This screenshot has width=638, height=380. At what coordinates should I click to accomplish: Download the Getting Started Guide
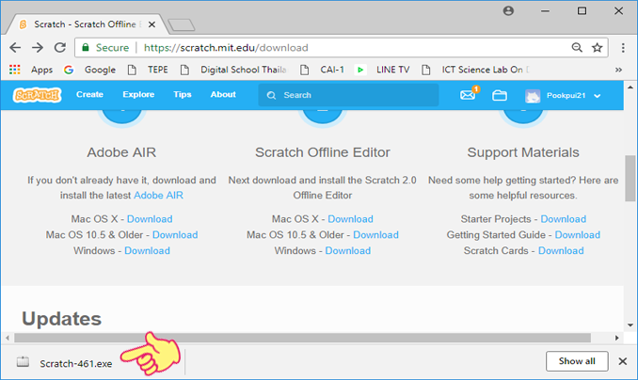pyautogui.click(x=578, y=235)
